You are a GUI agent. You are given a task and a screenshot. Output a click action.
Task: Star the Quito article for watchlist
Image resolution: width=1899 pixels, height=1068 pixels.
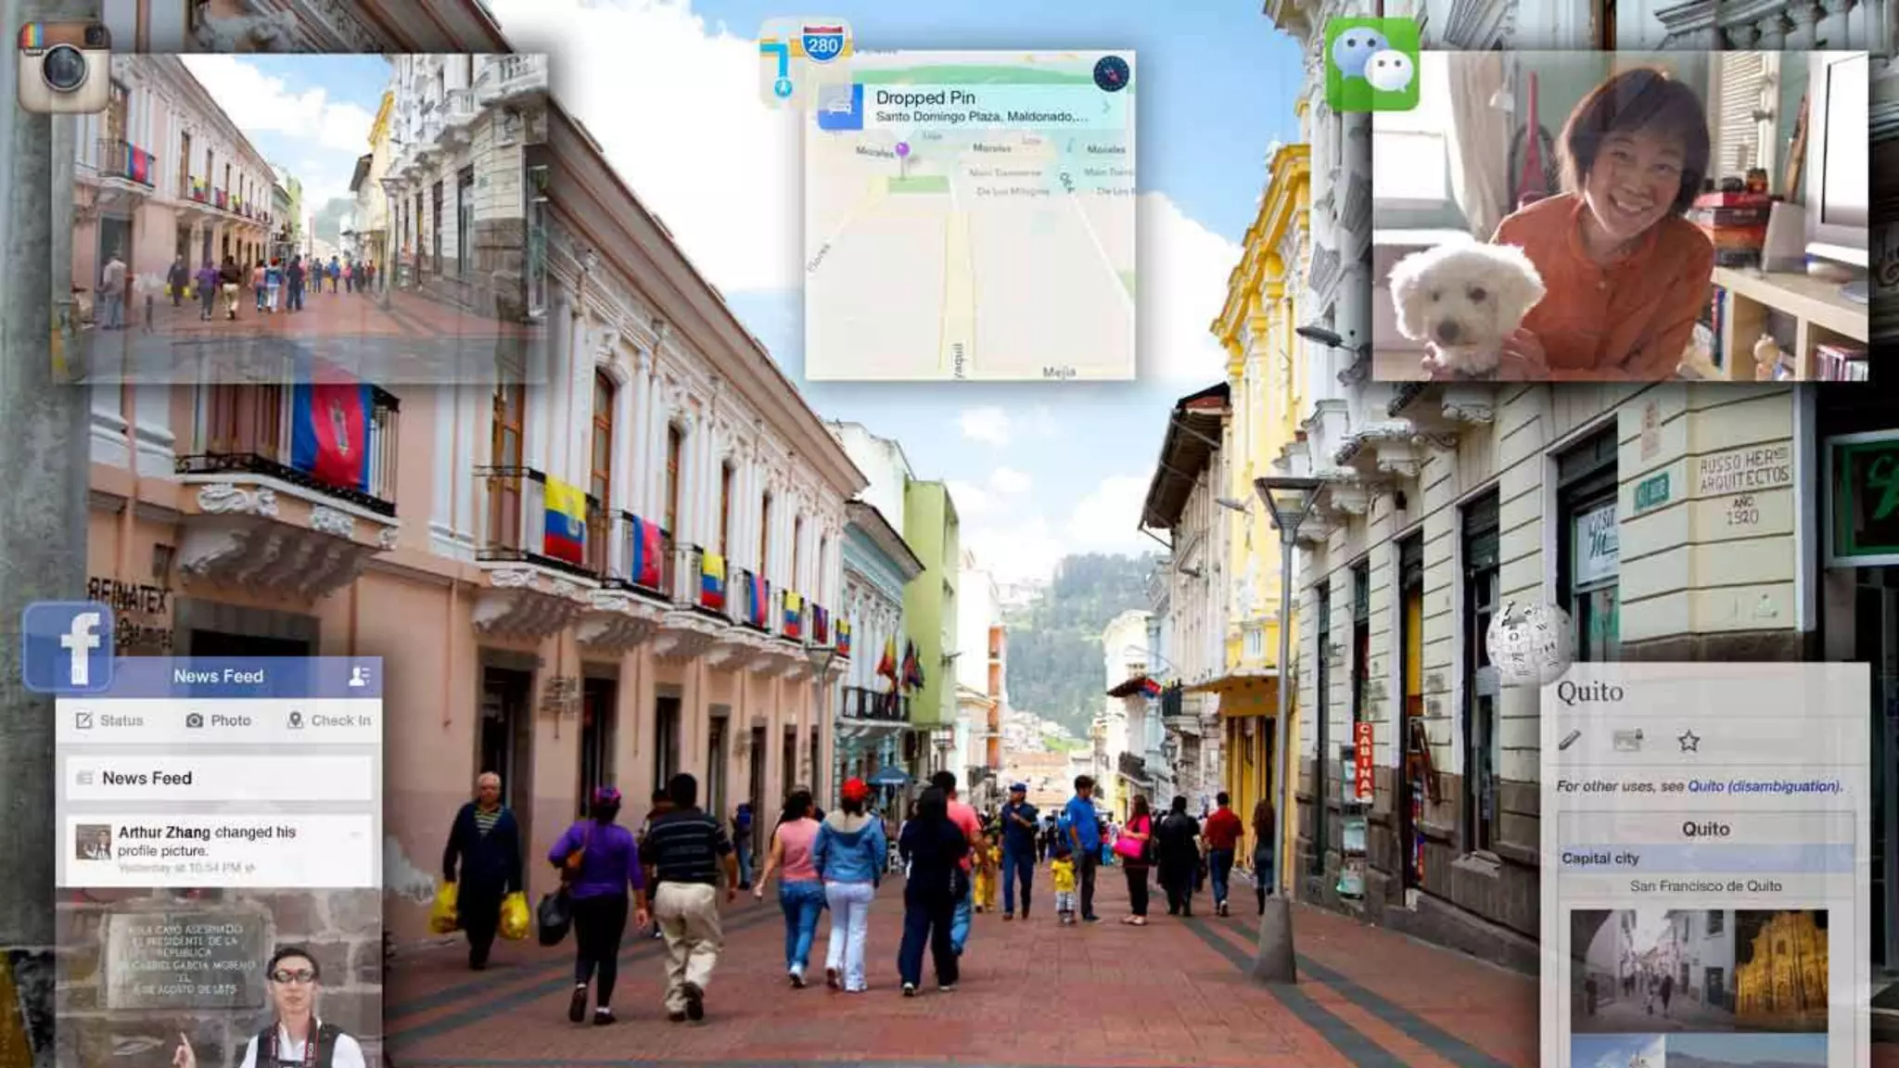[1689, 741]
